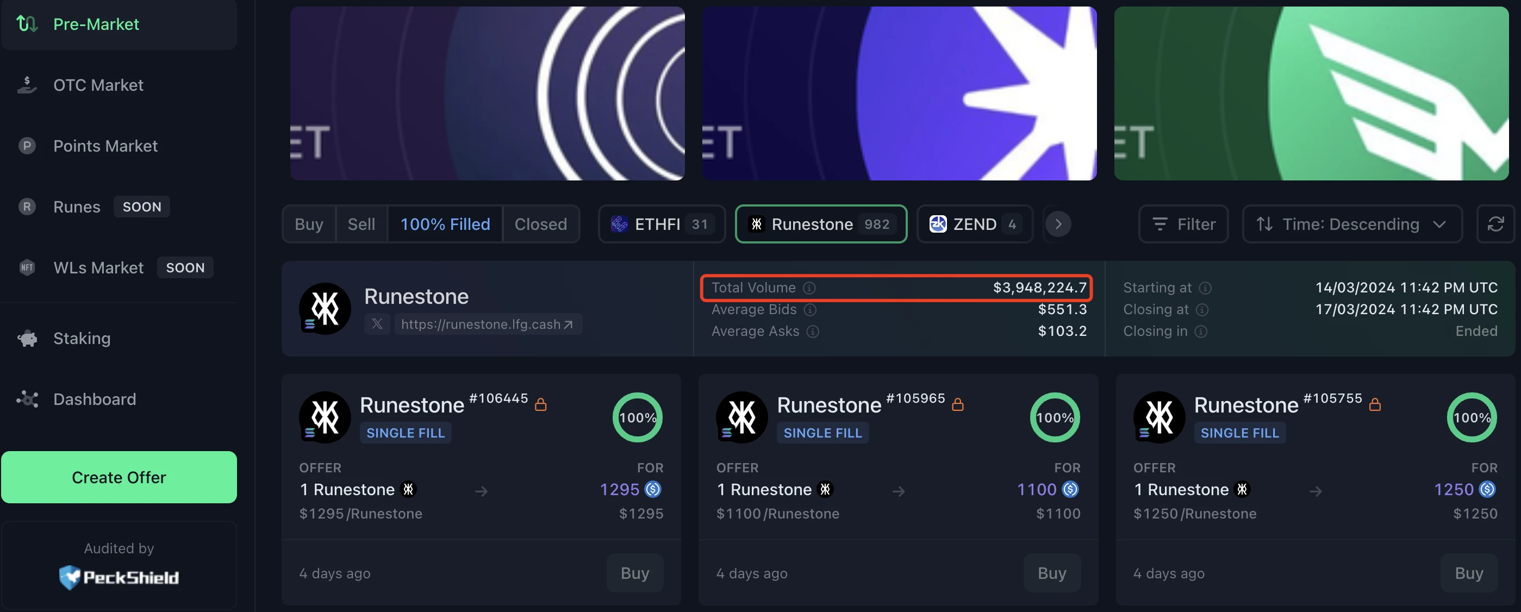
Task: Click the Staking navigation icon
Action: click(29, 339)
